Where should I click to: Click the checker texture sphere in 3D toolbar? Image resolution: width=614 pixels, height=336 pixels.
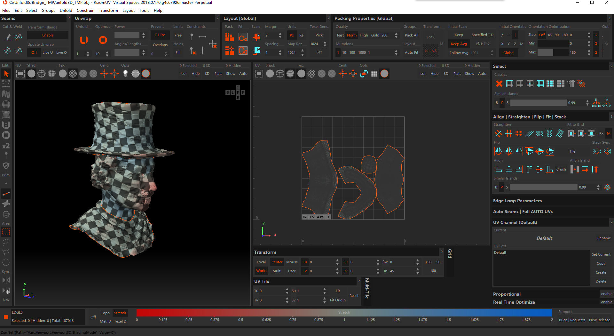coord(73,74)
